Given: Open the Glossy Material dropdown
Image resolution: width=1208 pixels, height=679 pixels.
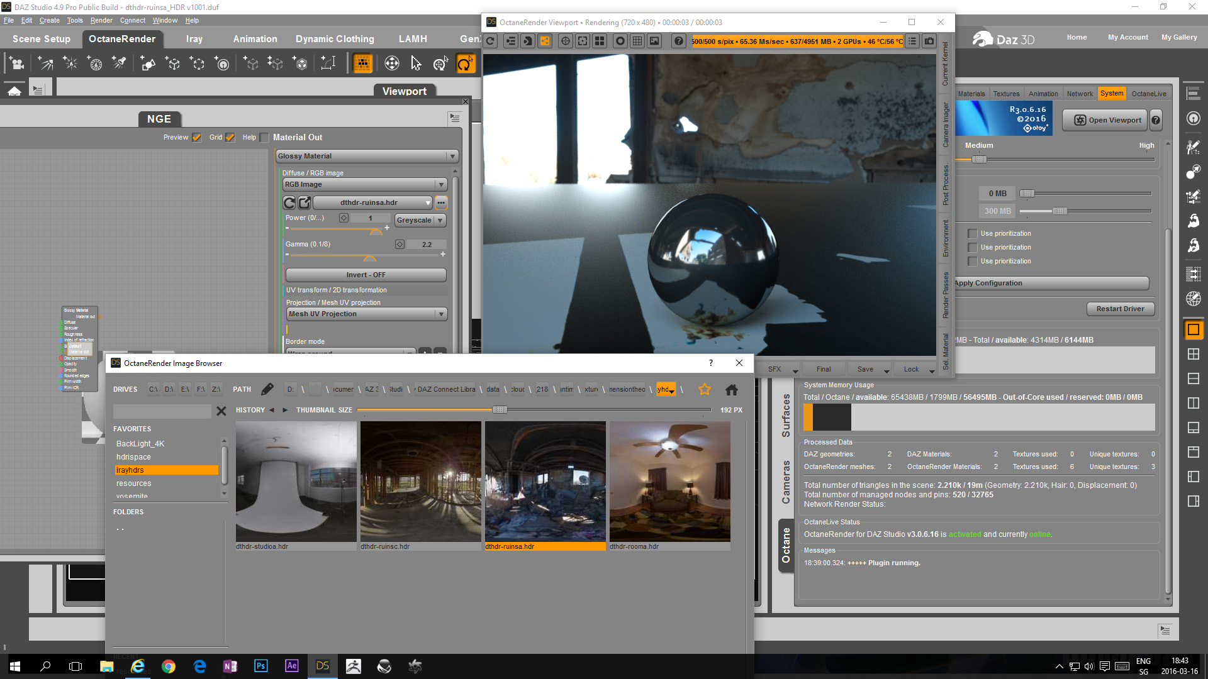Looking at the screenshot, I should (367, 156).
